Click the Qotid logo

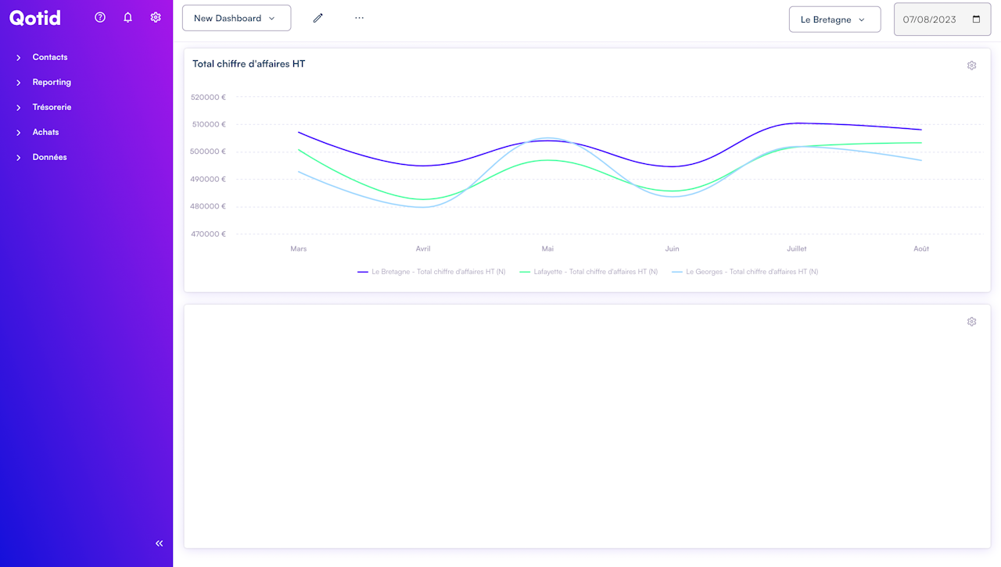[x=35, y=18]
